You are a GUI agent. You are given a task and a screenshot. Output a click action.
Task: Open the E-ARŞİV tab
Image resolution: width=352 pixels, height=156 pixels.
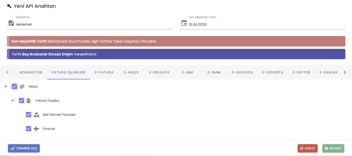[x=131, y=72]
